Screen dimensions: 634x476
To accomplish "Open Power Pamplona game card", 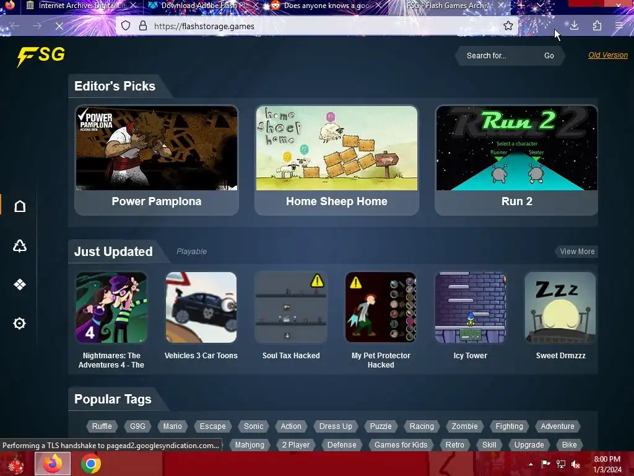I will point(157,160).
